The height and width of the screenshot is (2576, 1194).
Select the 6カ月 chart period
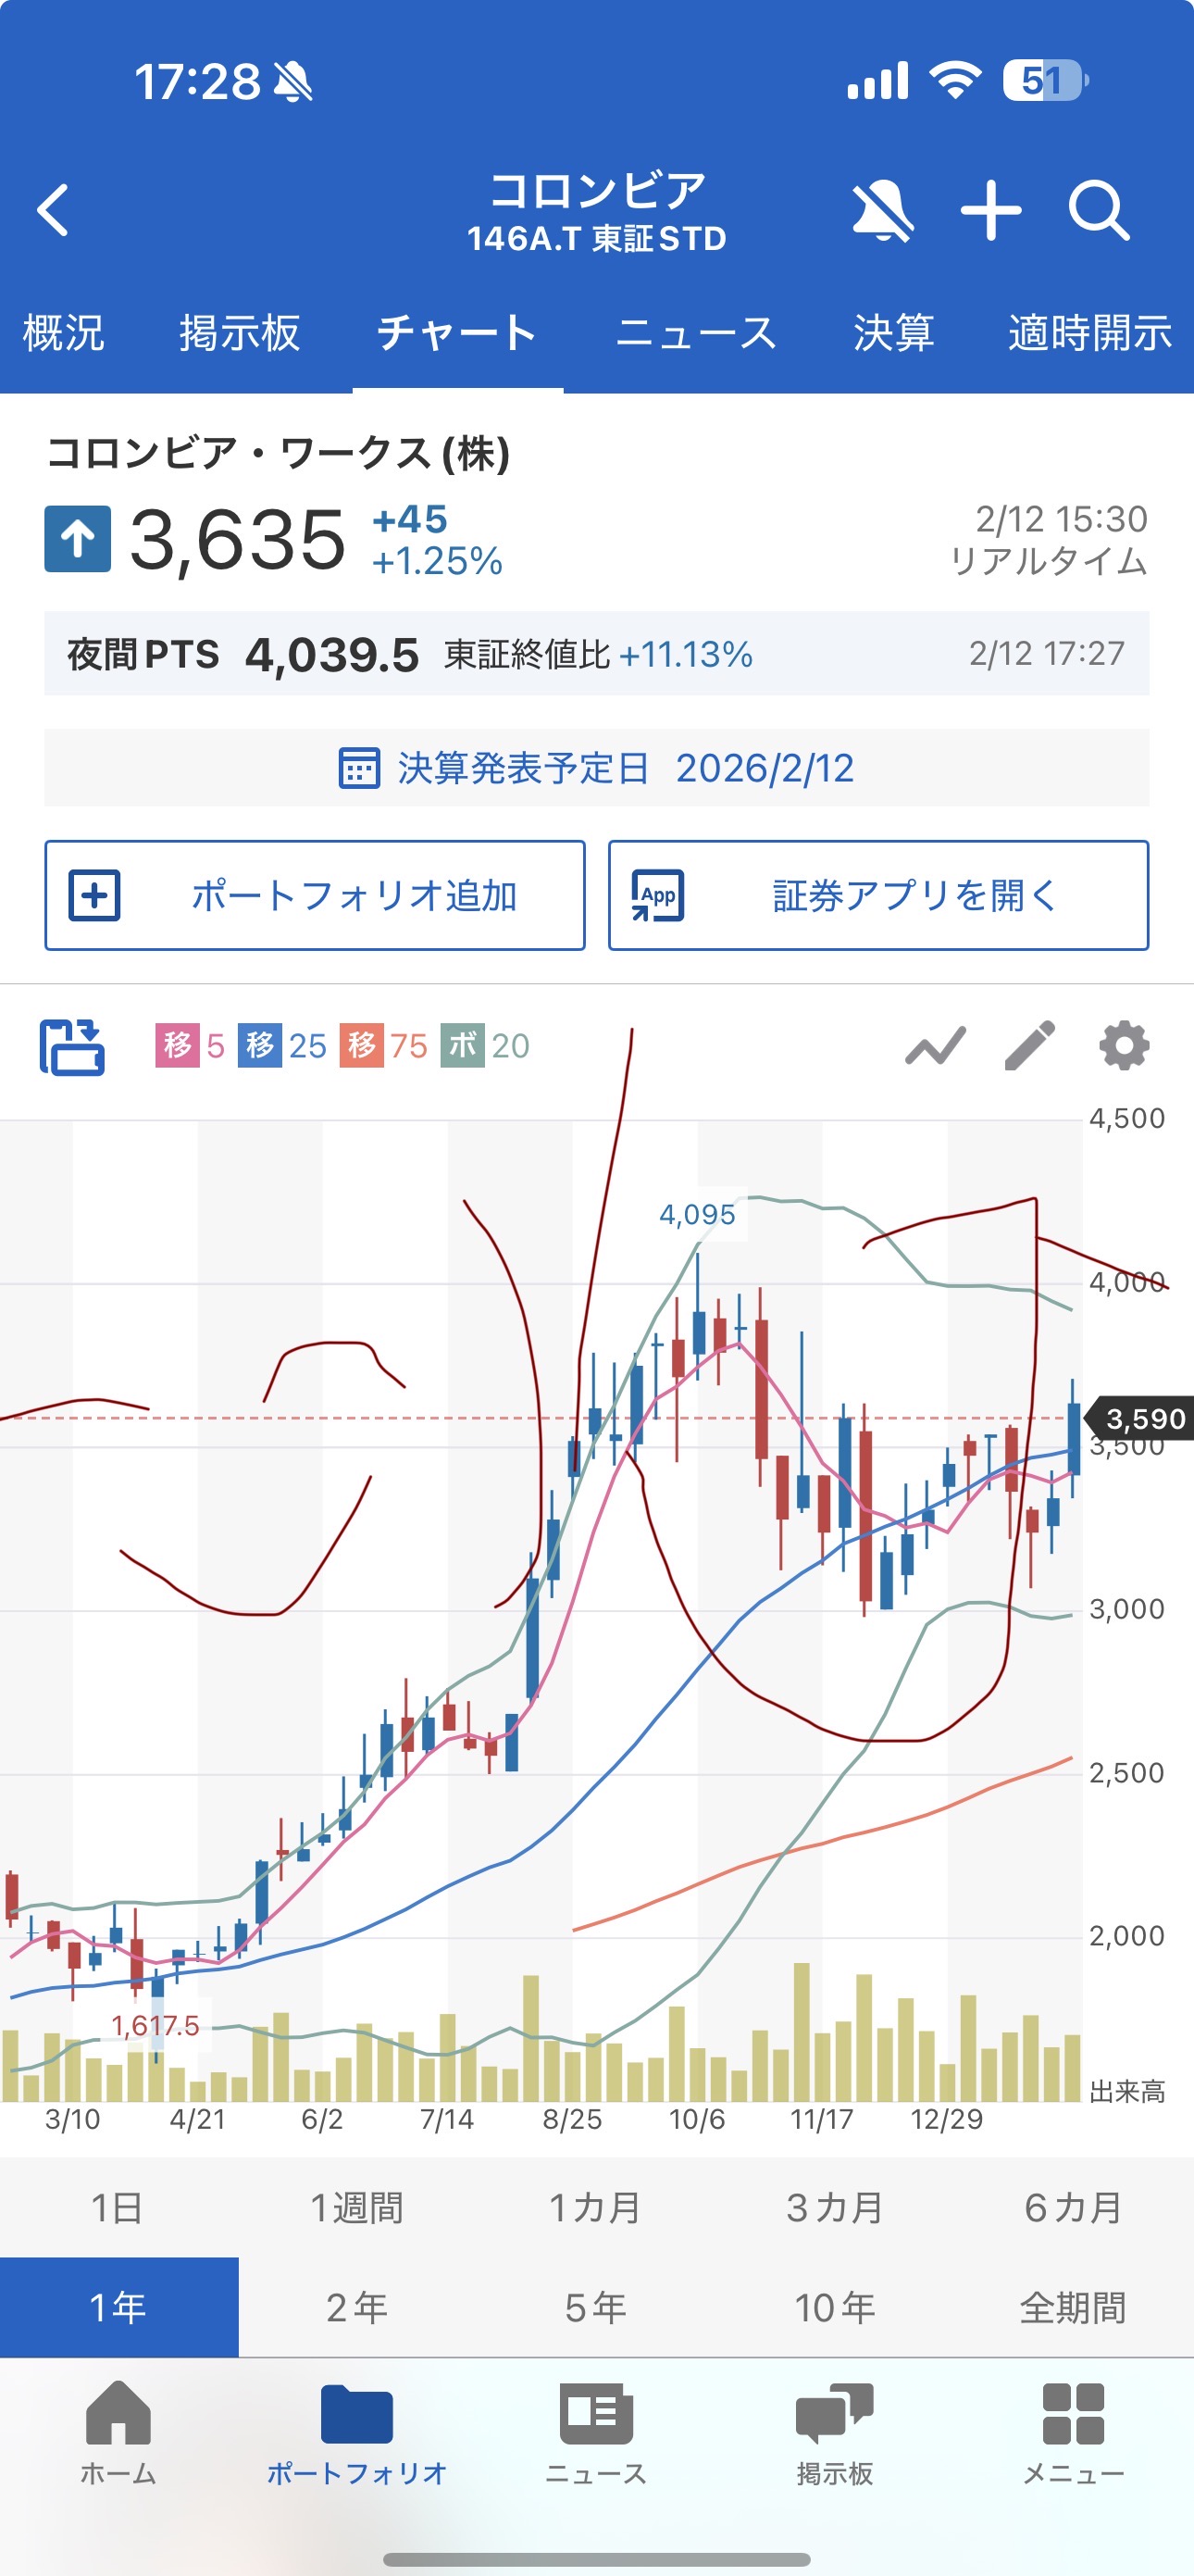click(1073, 2207)
